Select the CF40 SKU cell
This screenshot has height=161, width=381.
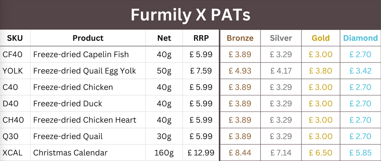pos(13,55)
